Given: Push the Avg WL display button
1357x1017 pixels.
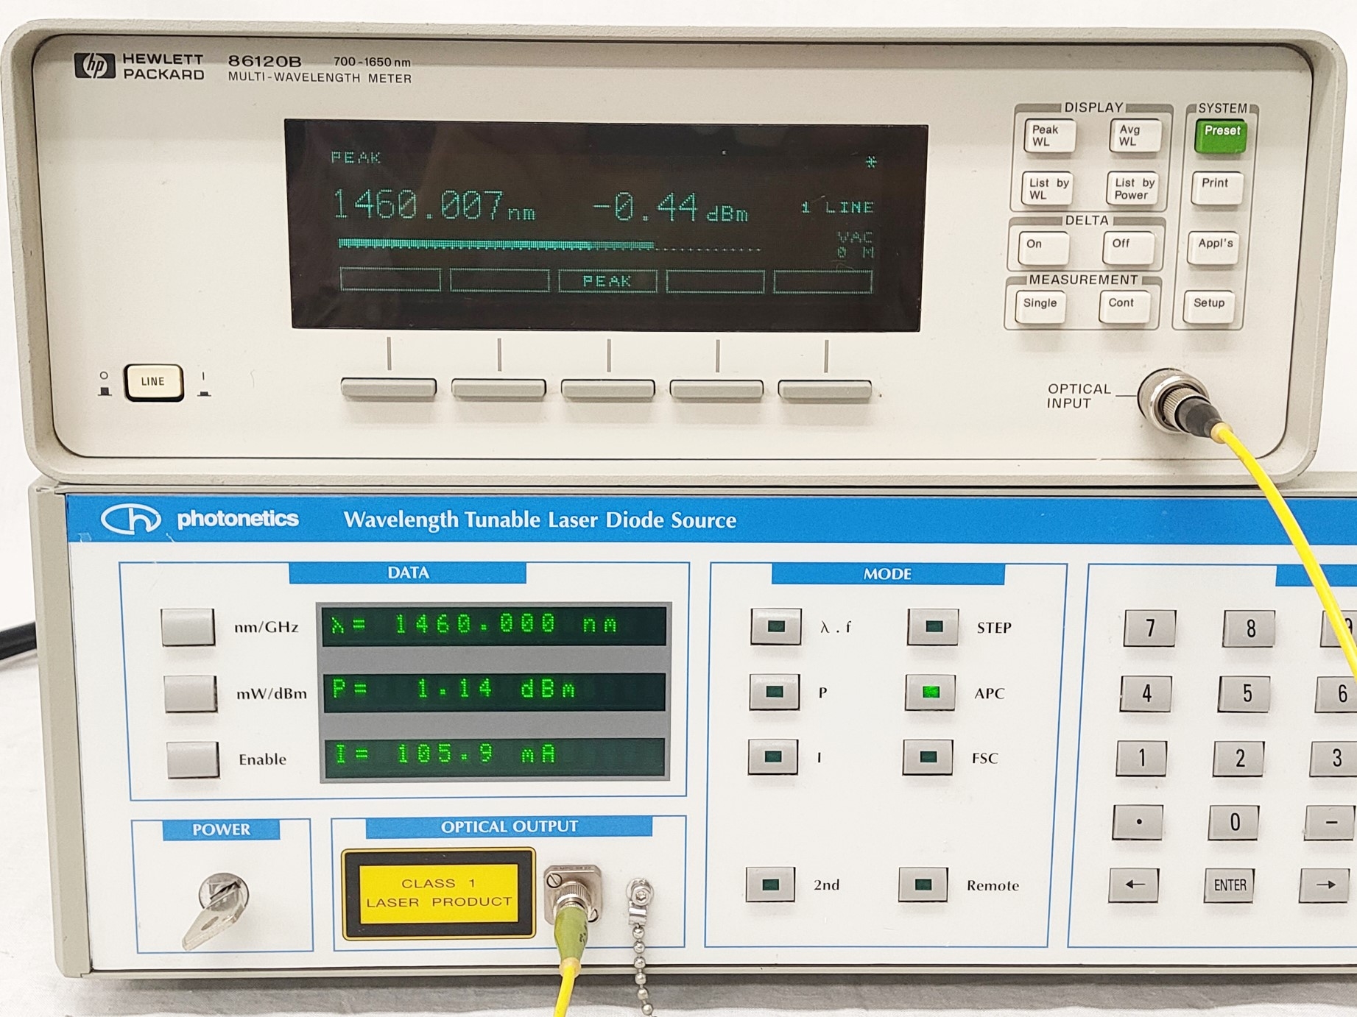Looking at the screenshot, I should point(1135,136).
